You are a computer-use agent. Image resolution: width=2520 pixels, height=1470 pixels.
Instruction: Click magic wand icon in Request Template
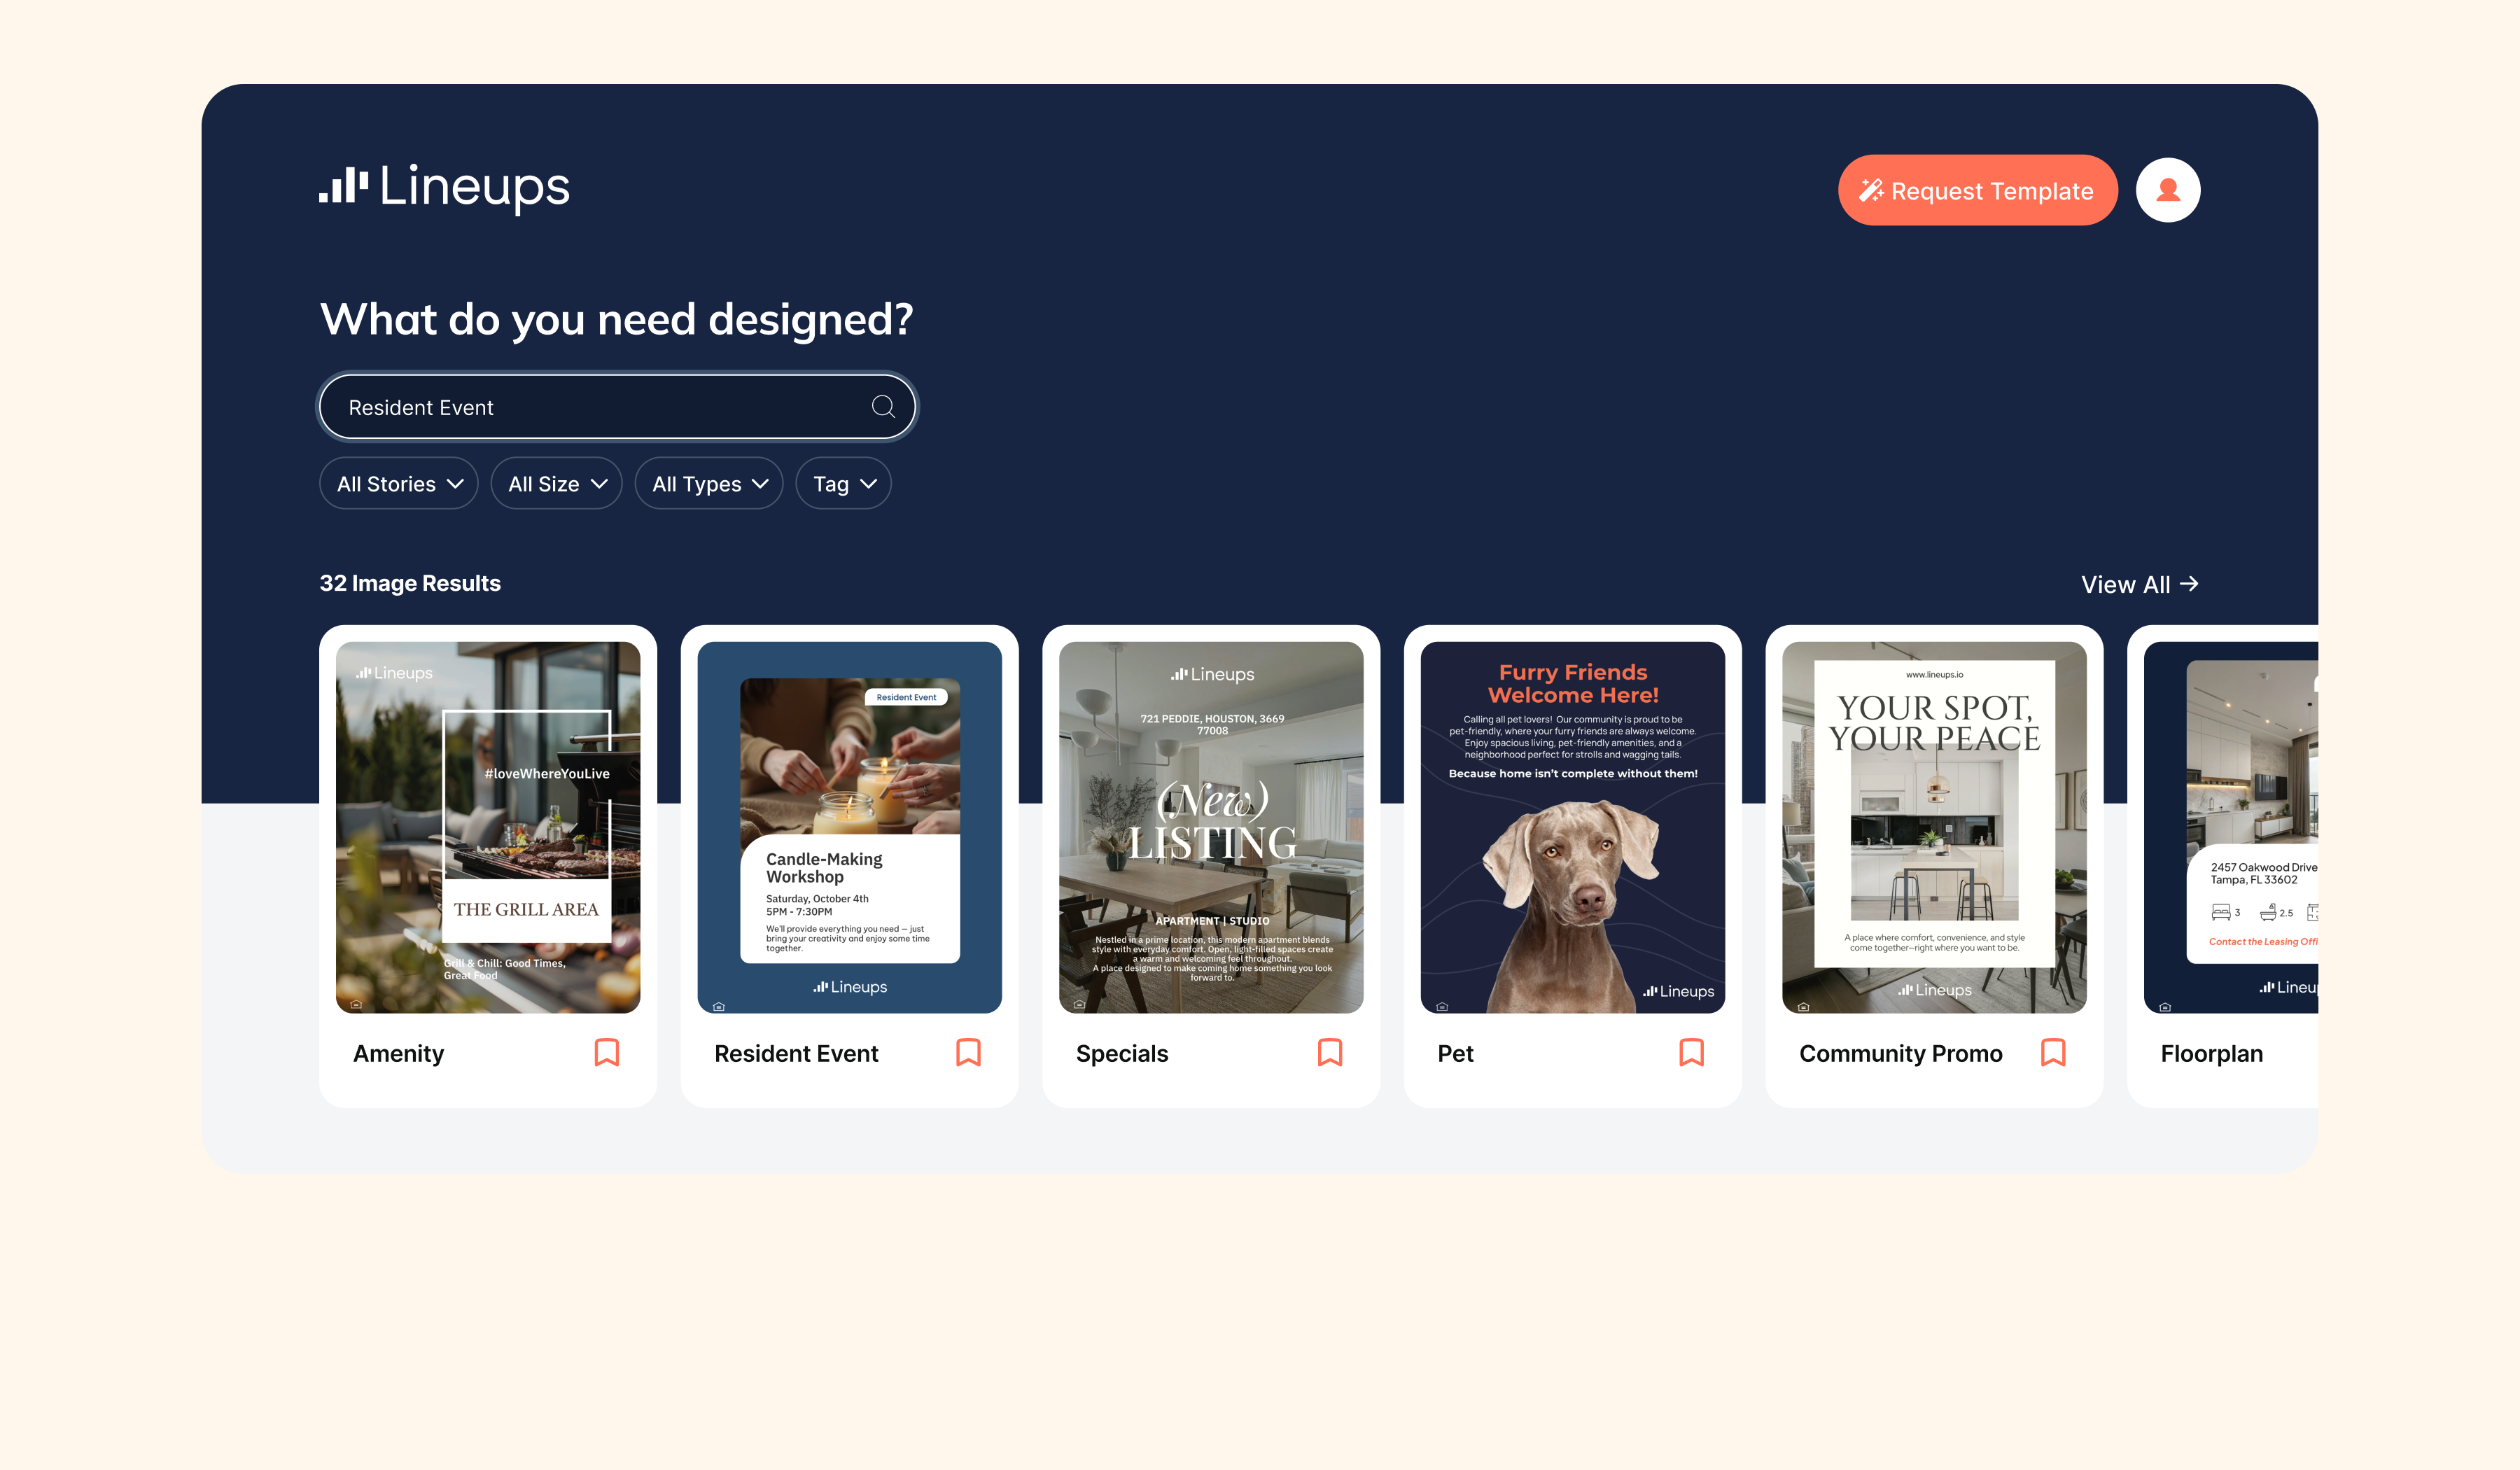(1870, 190)
